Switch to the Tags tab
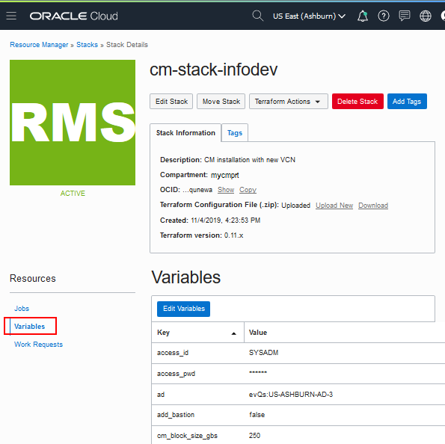Viewport: 445px width, 444px height. click(235, 133)
